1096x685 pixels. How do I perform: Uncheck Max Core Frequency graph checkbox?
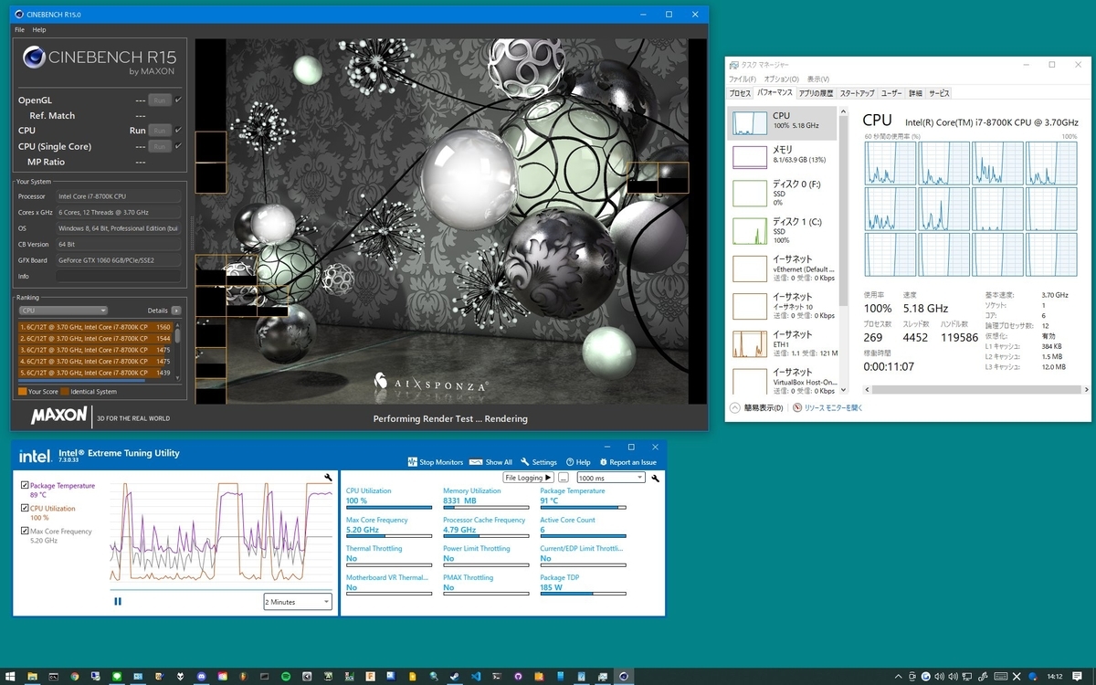click(x=25, y=531)
